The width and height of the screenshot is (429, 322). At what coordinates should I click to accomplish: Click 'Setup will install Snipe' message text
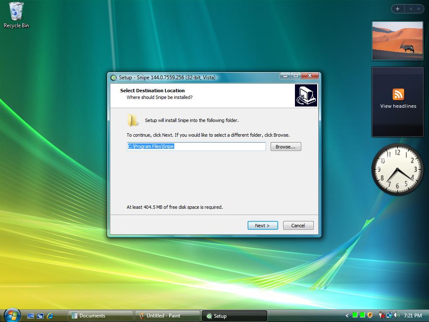[192, 120]
